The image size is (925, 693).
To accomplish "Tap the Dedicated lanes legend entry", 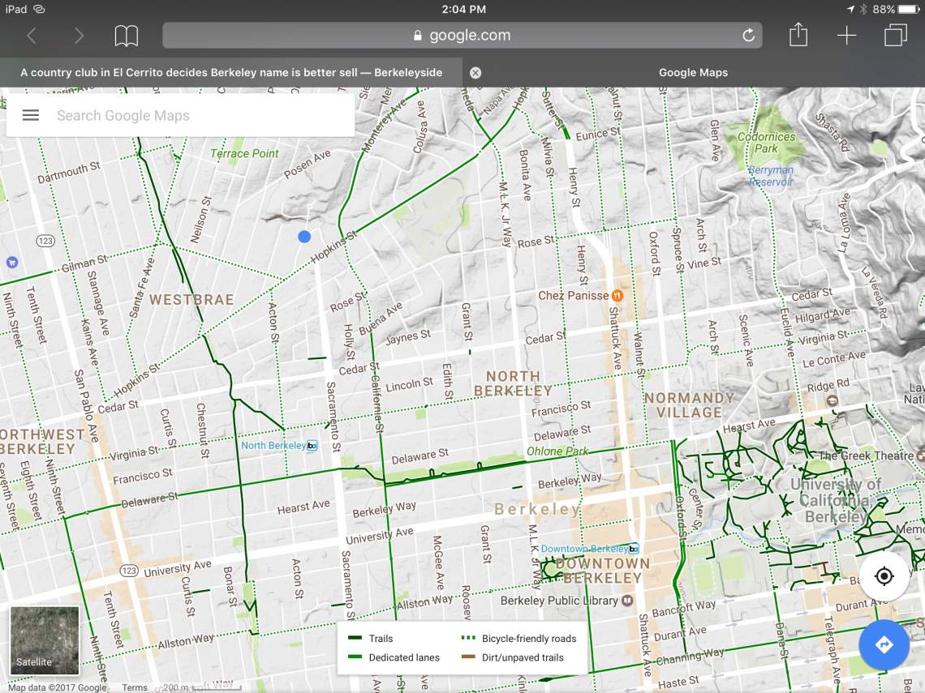I will click(x=394, y=657).
